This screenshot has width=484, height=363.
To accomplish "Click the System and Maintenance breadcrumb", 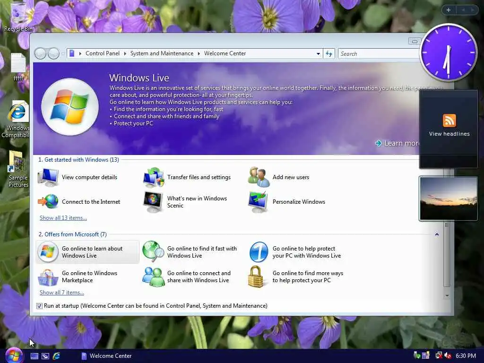I will [x=162, y=53].
